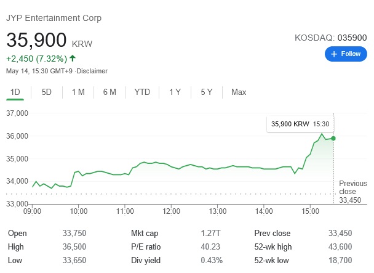Click the 15:00 x-axis label
This screenshot has width=374, height=273.
[x=310, y=211]
